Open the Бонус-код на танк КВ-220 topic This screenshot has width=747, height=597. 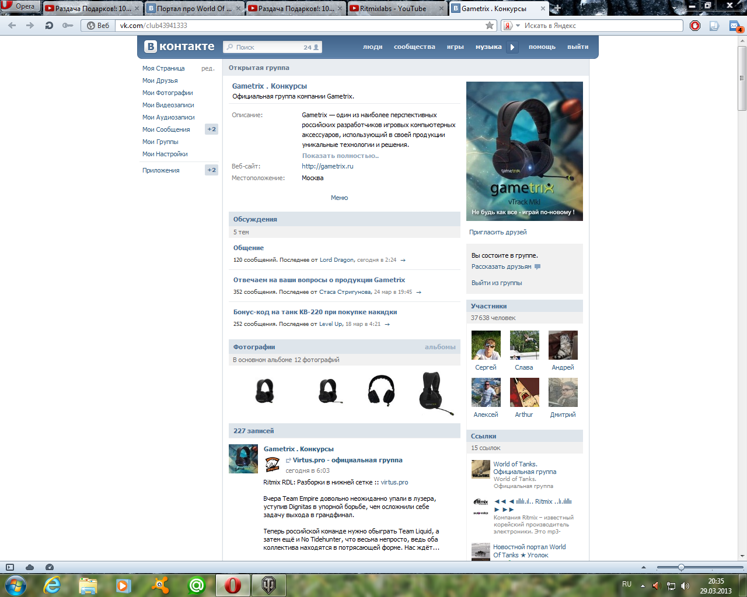[x=315, y=312]
